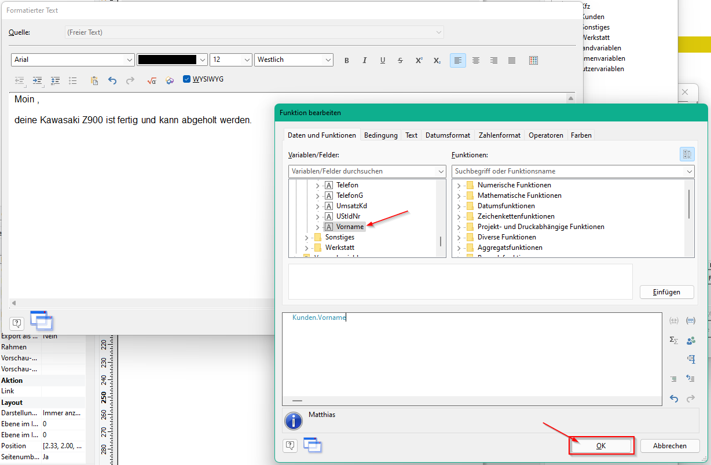711x465 pixels.
Task: Uncheck the WYSIWYG checkbox
Action: pyautogui.click(x=187, y=79)
